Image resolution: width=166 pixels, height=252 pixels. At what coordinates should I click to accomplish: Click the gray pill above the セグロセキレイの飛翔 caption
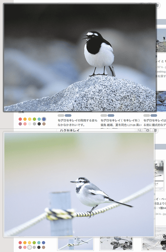[x=61, y=115]
